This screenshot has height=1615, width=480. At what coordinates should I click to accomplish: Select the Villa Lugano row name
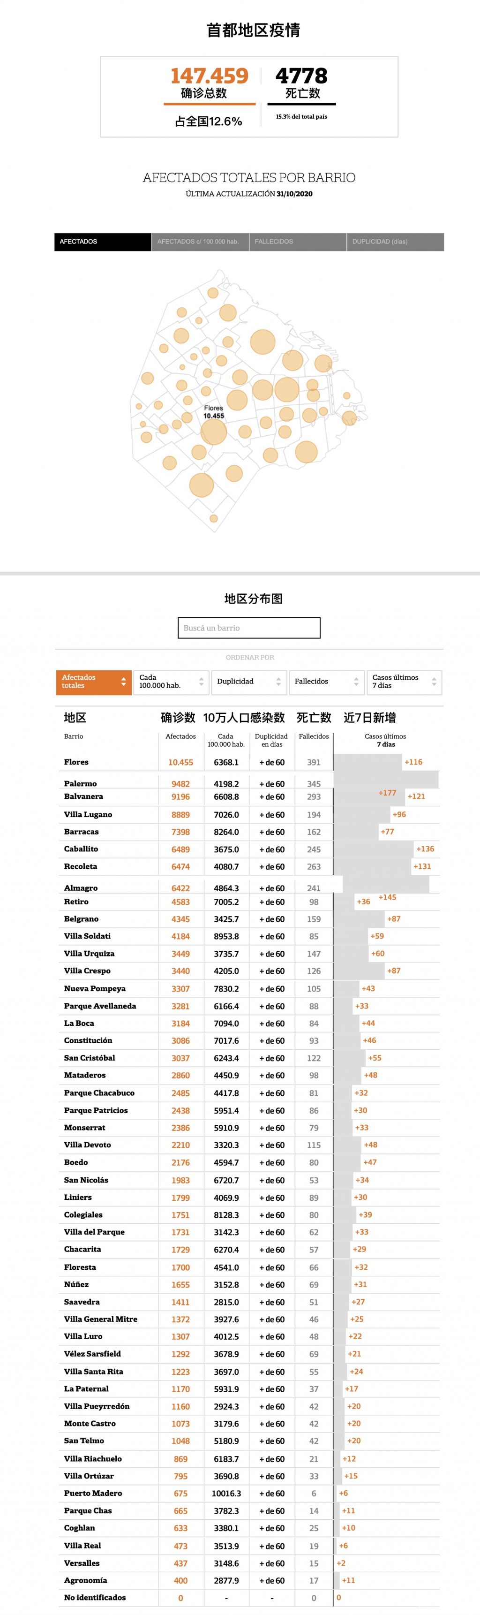(x=88, y=814)
